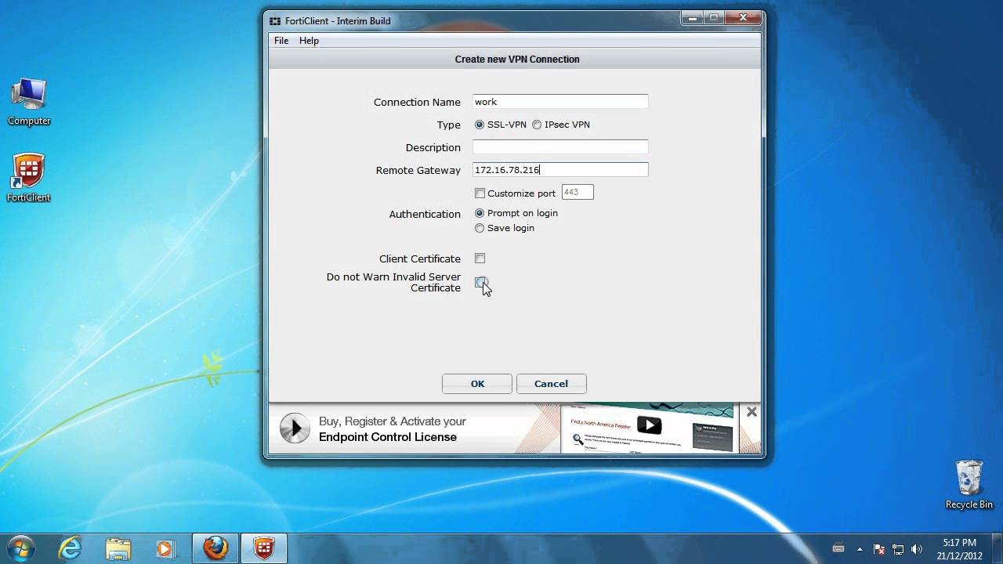This screenshot has height=564, width=1003.
Task: Choose the IPsec VPN connection type
Action: coord(537,125)
